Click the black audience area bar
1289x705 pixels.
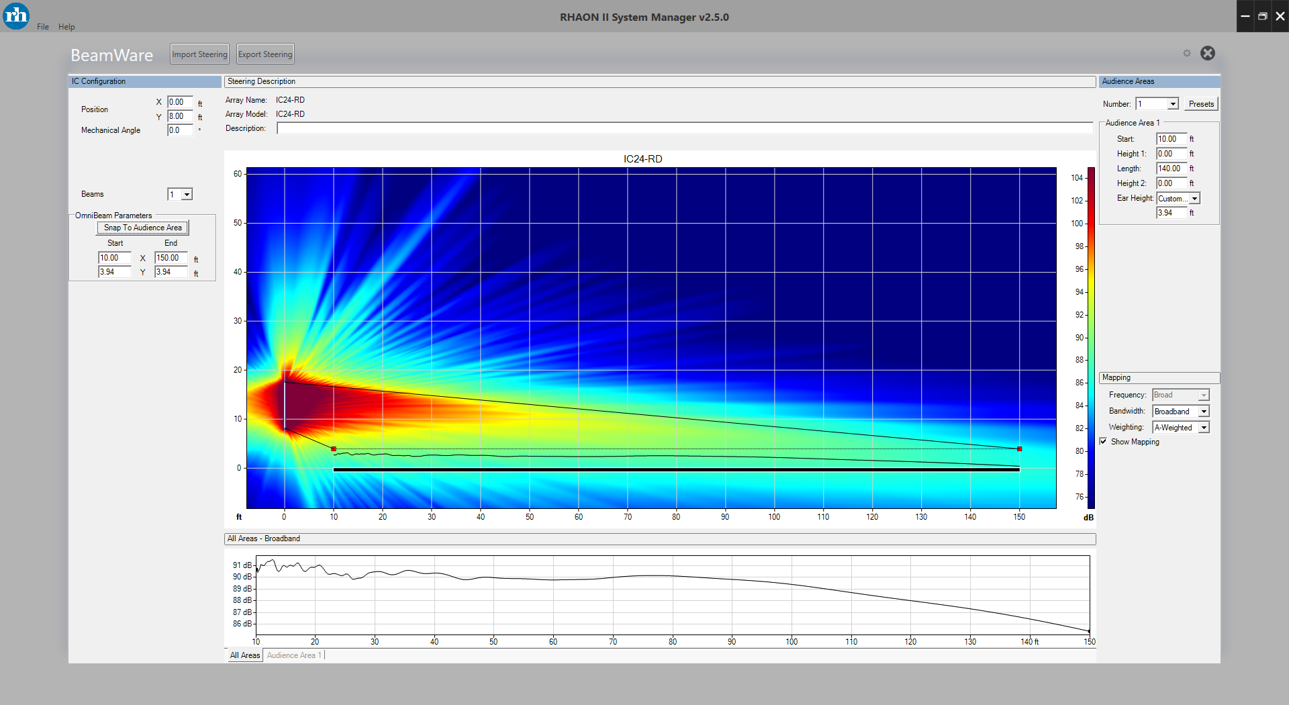[x=676, y=470]
